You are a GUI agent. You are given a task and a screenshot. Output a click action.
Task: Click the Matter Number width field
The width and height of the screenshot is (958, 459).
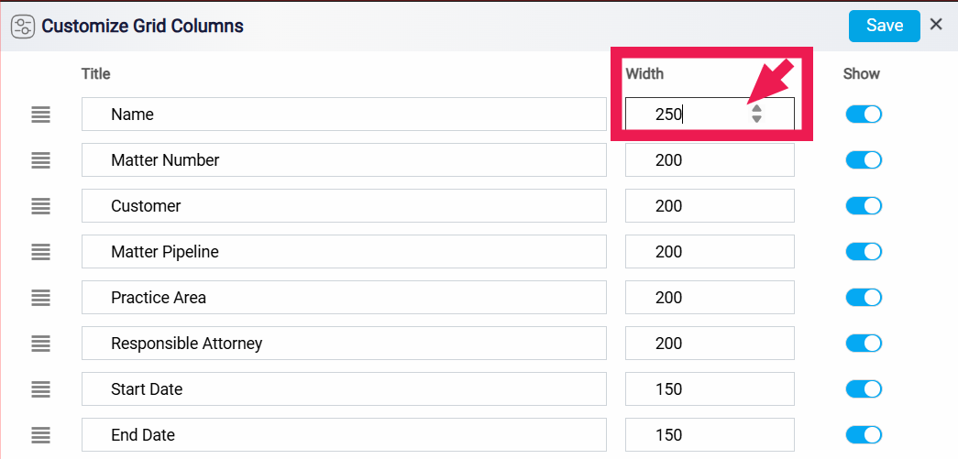(x=710, y=160)
